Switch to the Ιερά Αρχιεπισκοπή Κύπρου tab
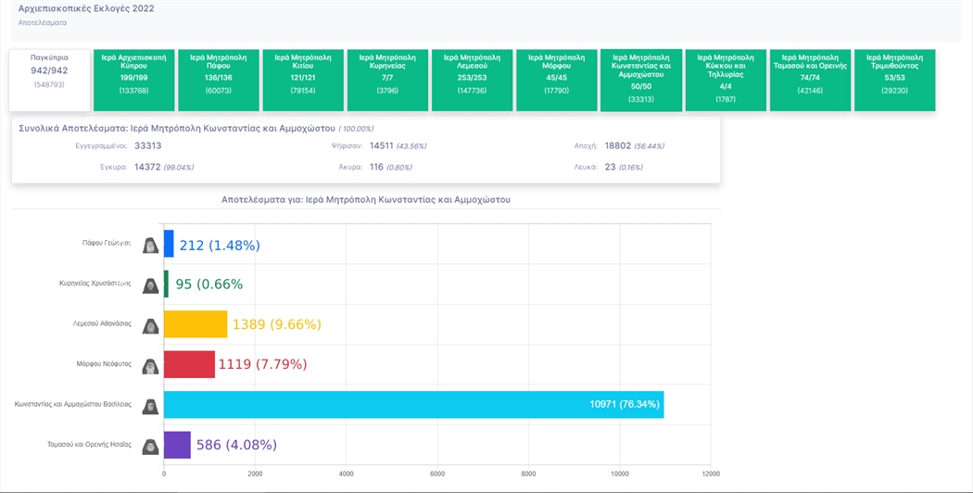973x493 pixels. coord(133,80)
